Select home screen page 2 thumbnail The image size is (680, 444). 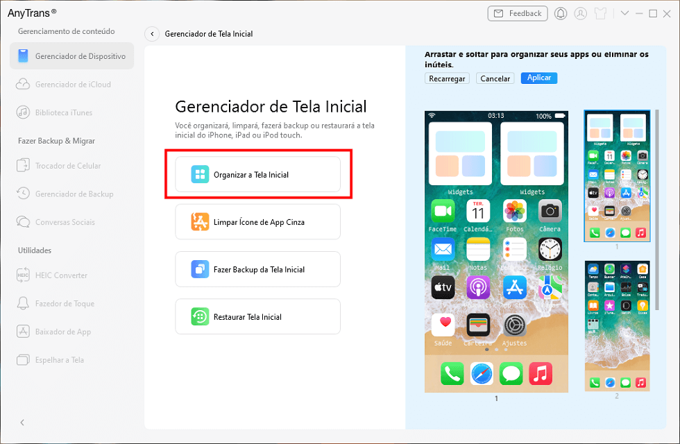(617, 326)
